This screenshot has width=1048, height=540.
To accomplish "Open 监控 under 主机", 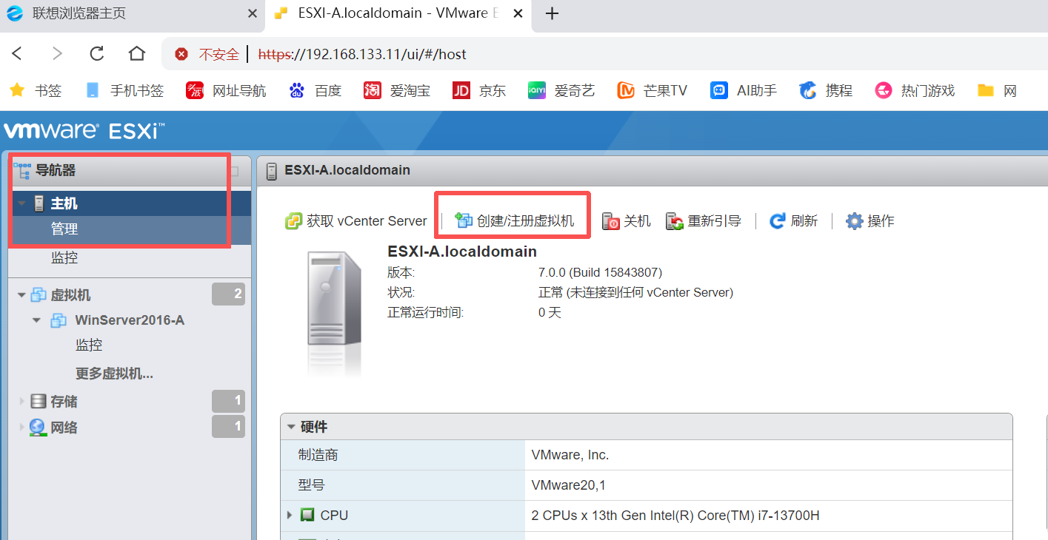I will point(64,257).
